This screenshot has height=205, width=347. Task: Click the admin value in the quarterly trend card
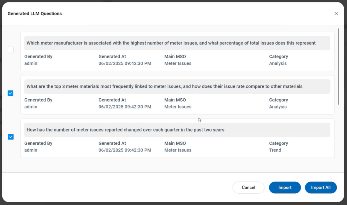[x=31, y=150]
